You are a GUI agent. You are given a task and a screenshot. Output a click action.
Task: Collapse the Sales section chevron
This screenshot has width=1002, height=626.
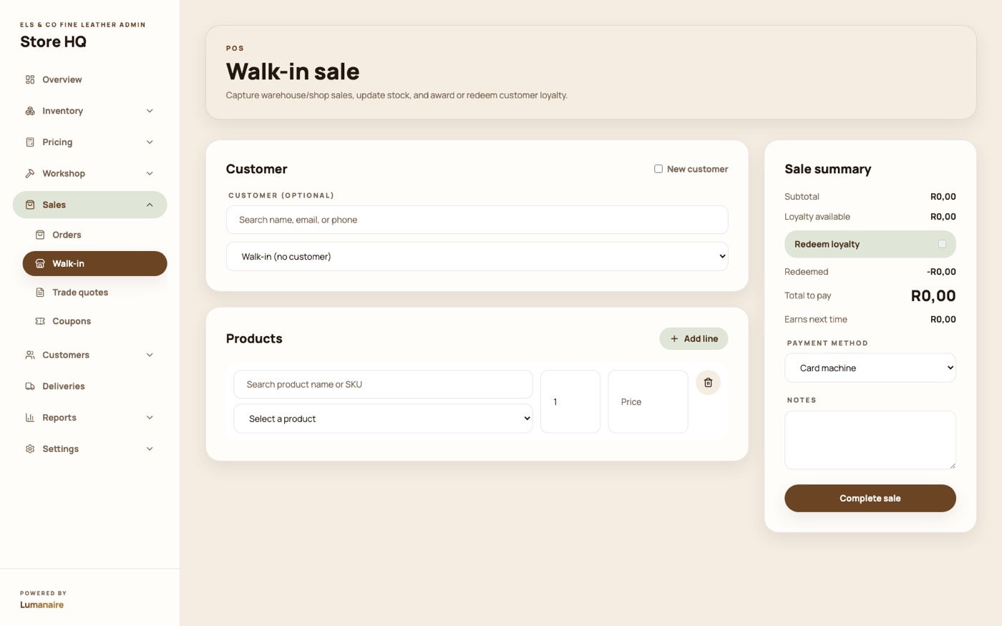(x=150, y=205)
